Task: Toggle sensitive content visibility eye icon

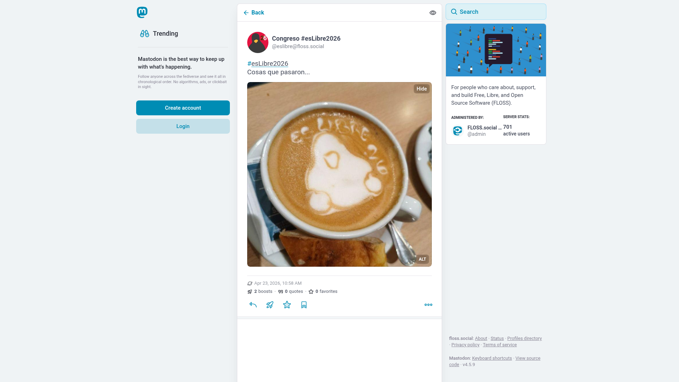Action: 433,13
